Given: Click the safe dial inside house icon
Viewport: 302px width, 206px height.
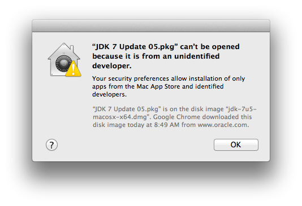Looking at the screenshot, I should pos(63,63).
